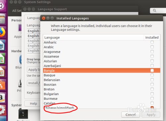The height and width of the screenshot is (121, 166).
Task: Enable the Installed checkbox for Bulgarian
Action: click(x=152, y=94)
